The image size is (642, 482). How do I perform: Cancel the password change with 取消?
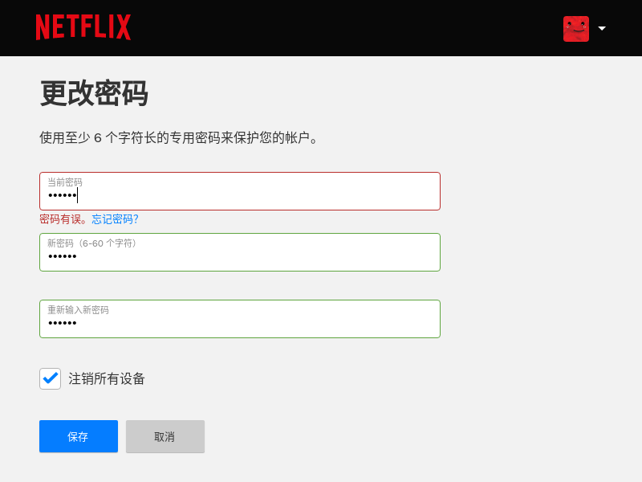(x=165, y=436)
